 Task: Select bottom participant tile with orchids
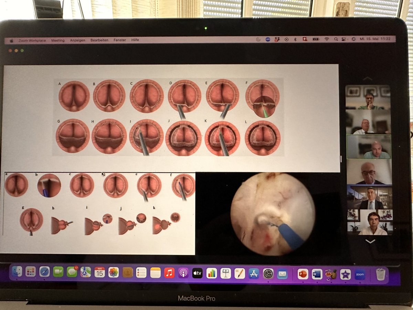370,223
